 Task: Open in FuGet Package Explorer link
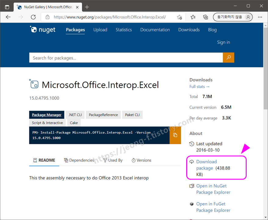coord(213,207)
